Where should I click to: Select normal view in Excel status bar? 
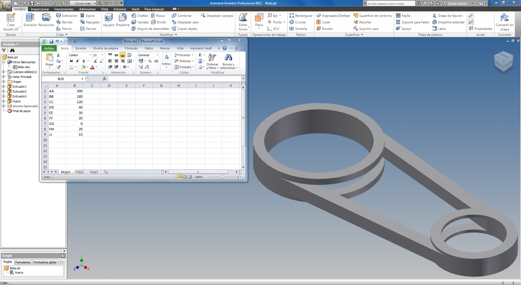(180, 177)
